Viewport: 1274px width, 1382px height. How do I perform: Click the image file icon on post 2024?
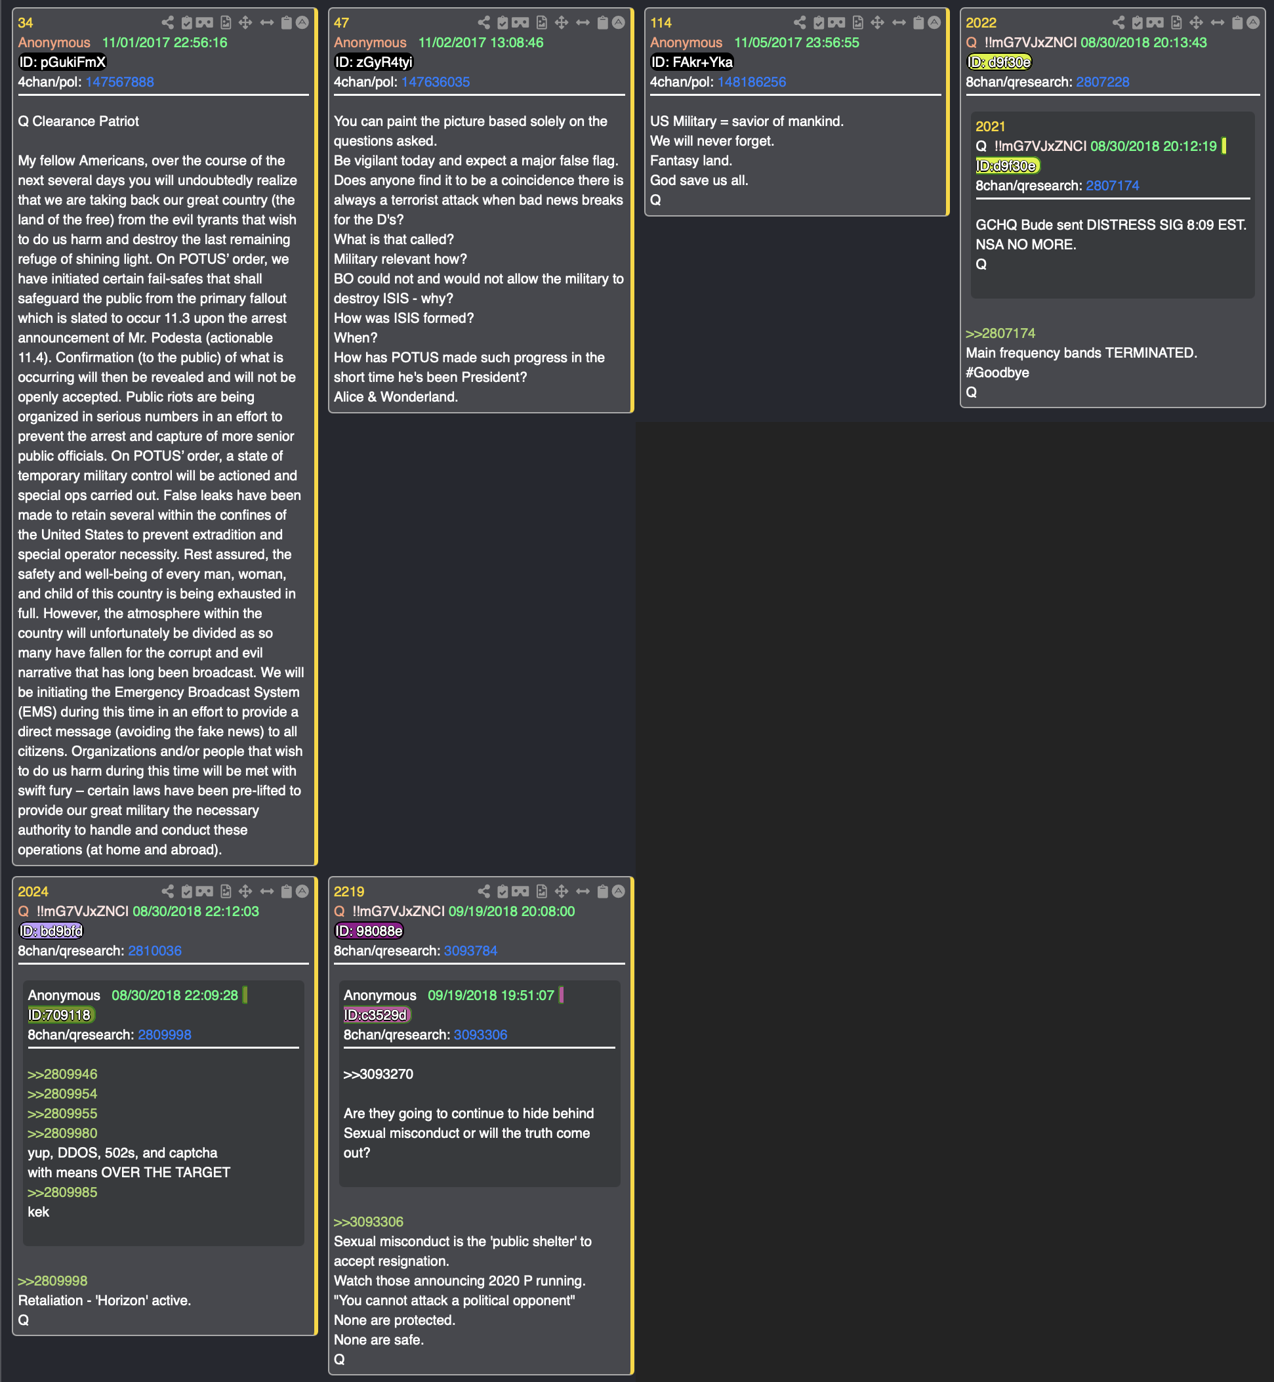tap(226, 892)
